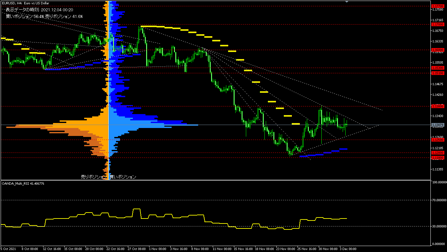The width and height of the screenshot is (447, 252).
Task: Click the 22 Oct 16:00 time label
Action: 115,249
